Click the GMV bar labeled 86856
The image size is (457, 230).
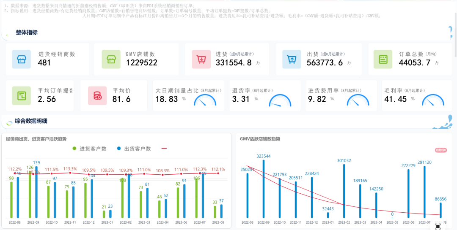(440, 210)
